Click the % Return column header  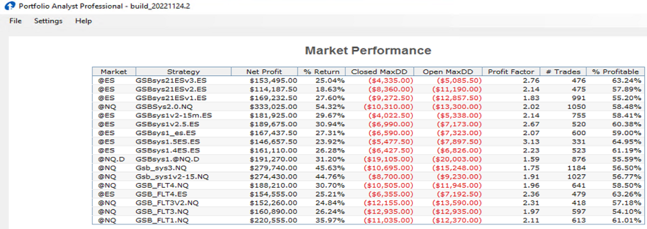(322, 72)
